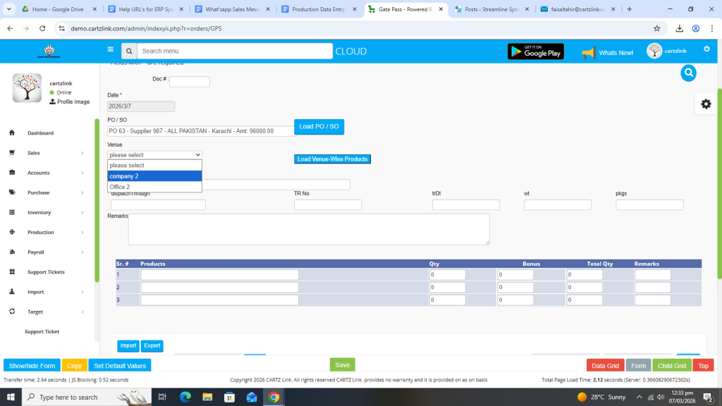Expand the Sales sidebar menu
The width and height of the screenshot is (722, 406).
(33, 153)
